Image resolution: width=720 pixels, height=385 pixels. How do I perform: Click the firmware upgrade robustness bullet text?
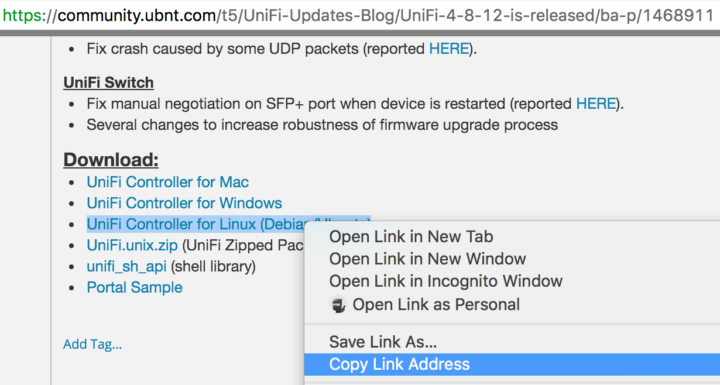[x=322, y=125]
